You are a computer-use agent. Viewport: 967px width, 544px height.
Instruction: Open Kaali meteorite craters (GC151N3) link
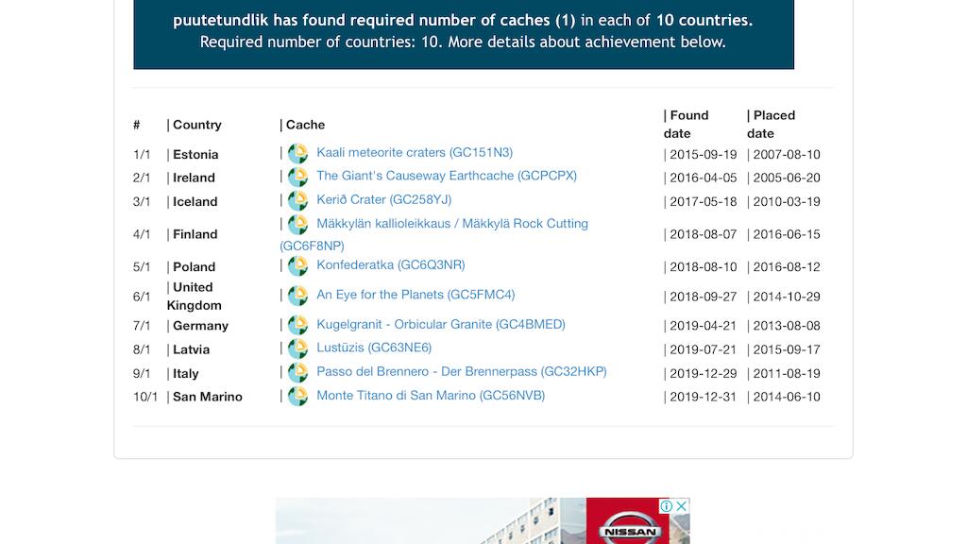415,152
